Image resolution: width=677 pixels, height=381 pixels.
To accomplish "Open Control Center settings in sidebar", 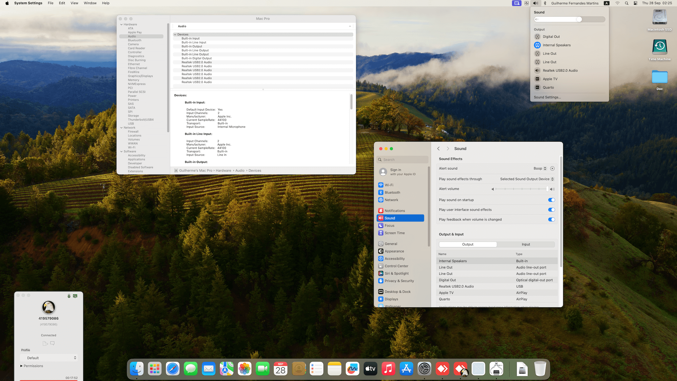I will (x=396, y=266).
